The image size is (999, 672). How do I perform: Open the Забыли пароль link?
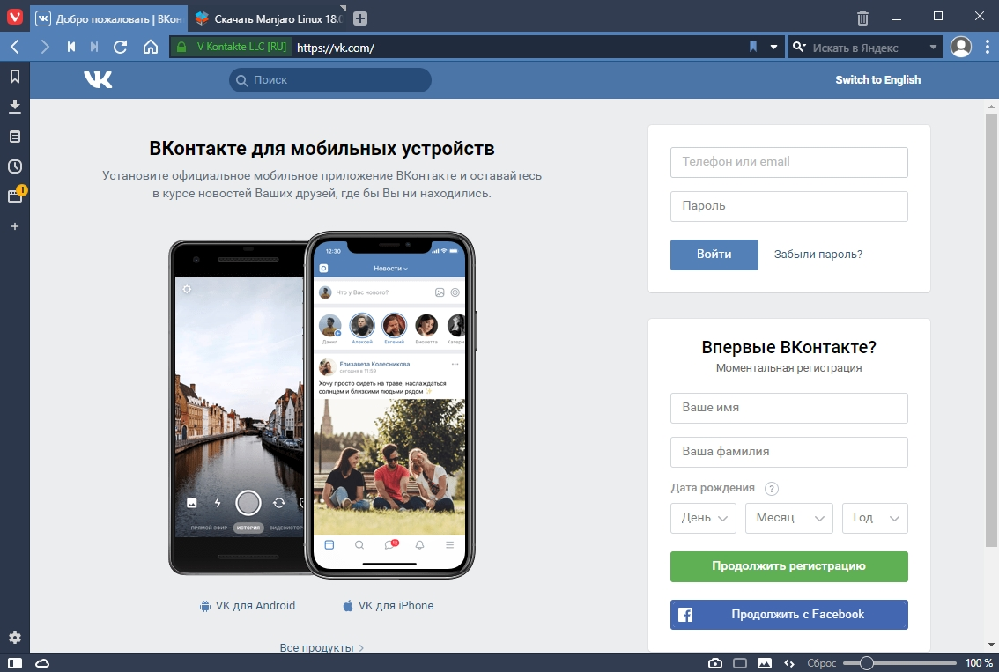coord(818,255)
